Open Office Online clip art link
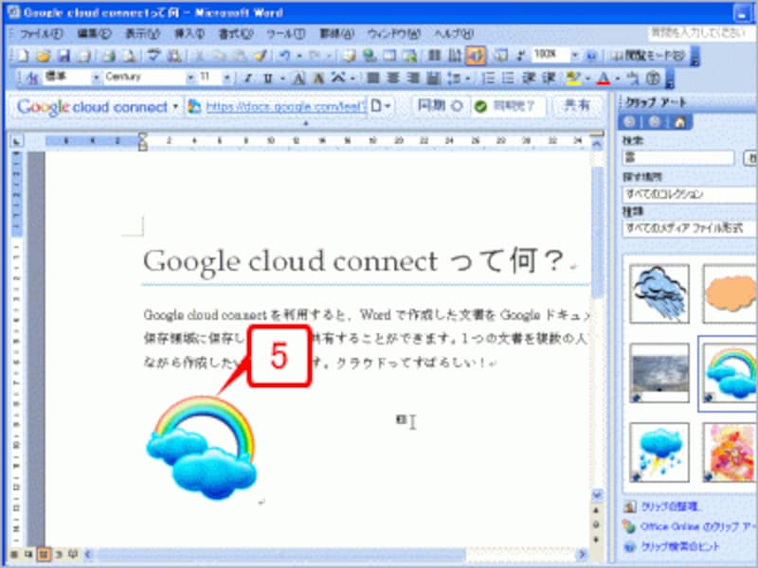758x568 pixels. 698,527
